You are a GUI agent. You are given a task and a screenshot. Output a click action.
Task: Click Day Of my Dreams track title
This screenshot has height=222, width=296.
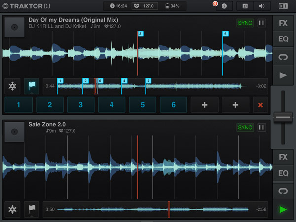pos(73,20)
